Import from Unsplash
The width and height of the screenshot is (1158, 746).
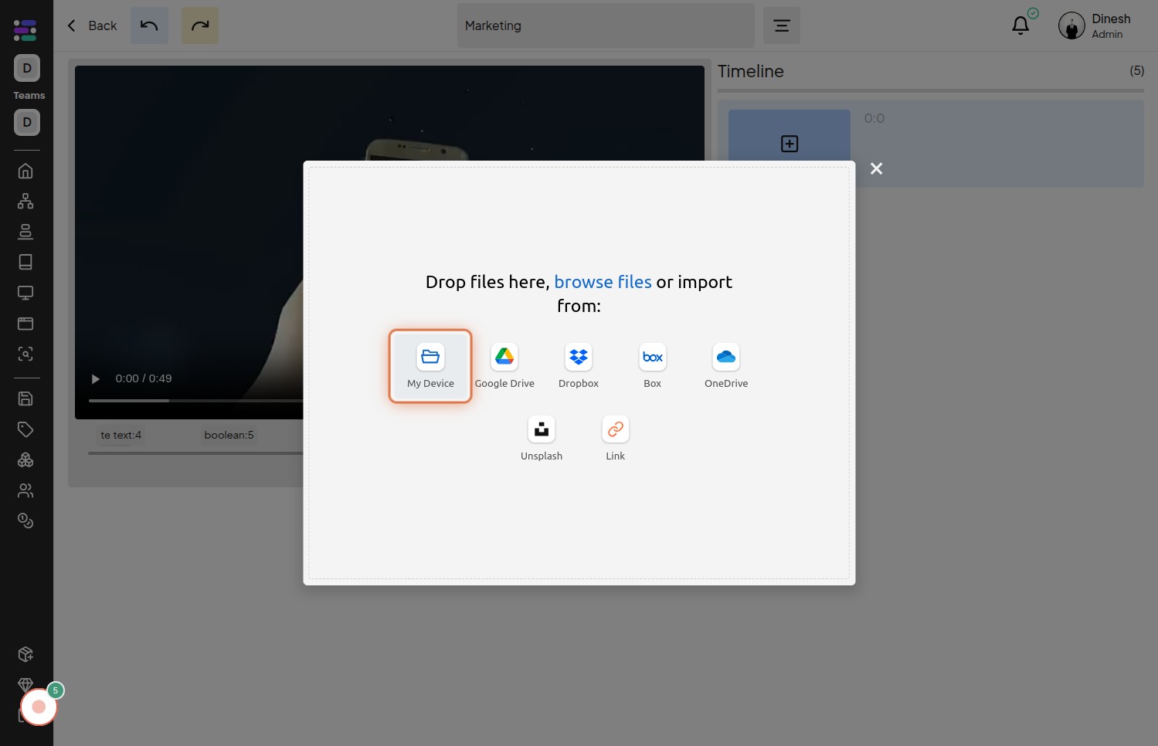(x=542, y=439)
